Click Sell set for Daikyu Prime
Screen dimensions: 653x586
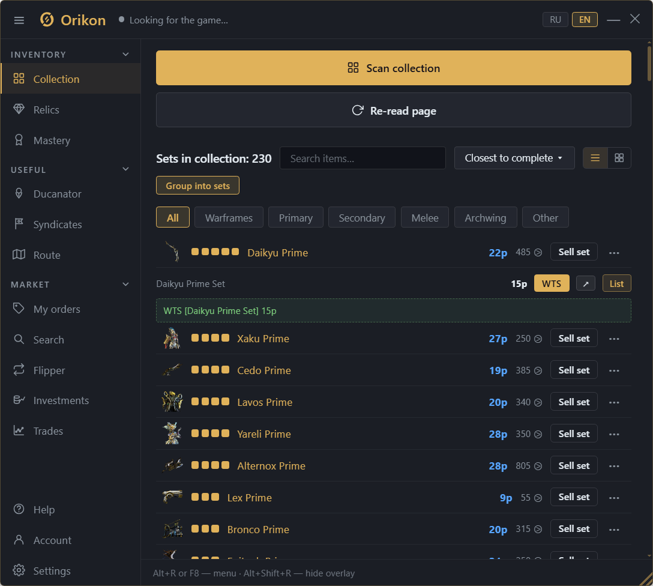[574, 252]
